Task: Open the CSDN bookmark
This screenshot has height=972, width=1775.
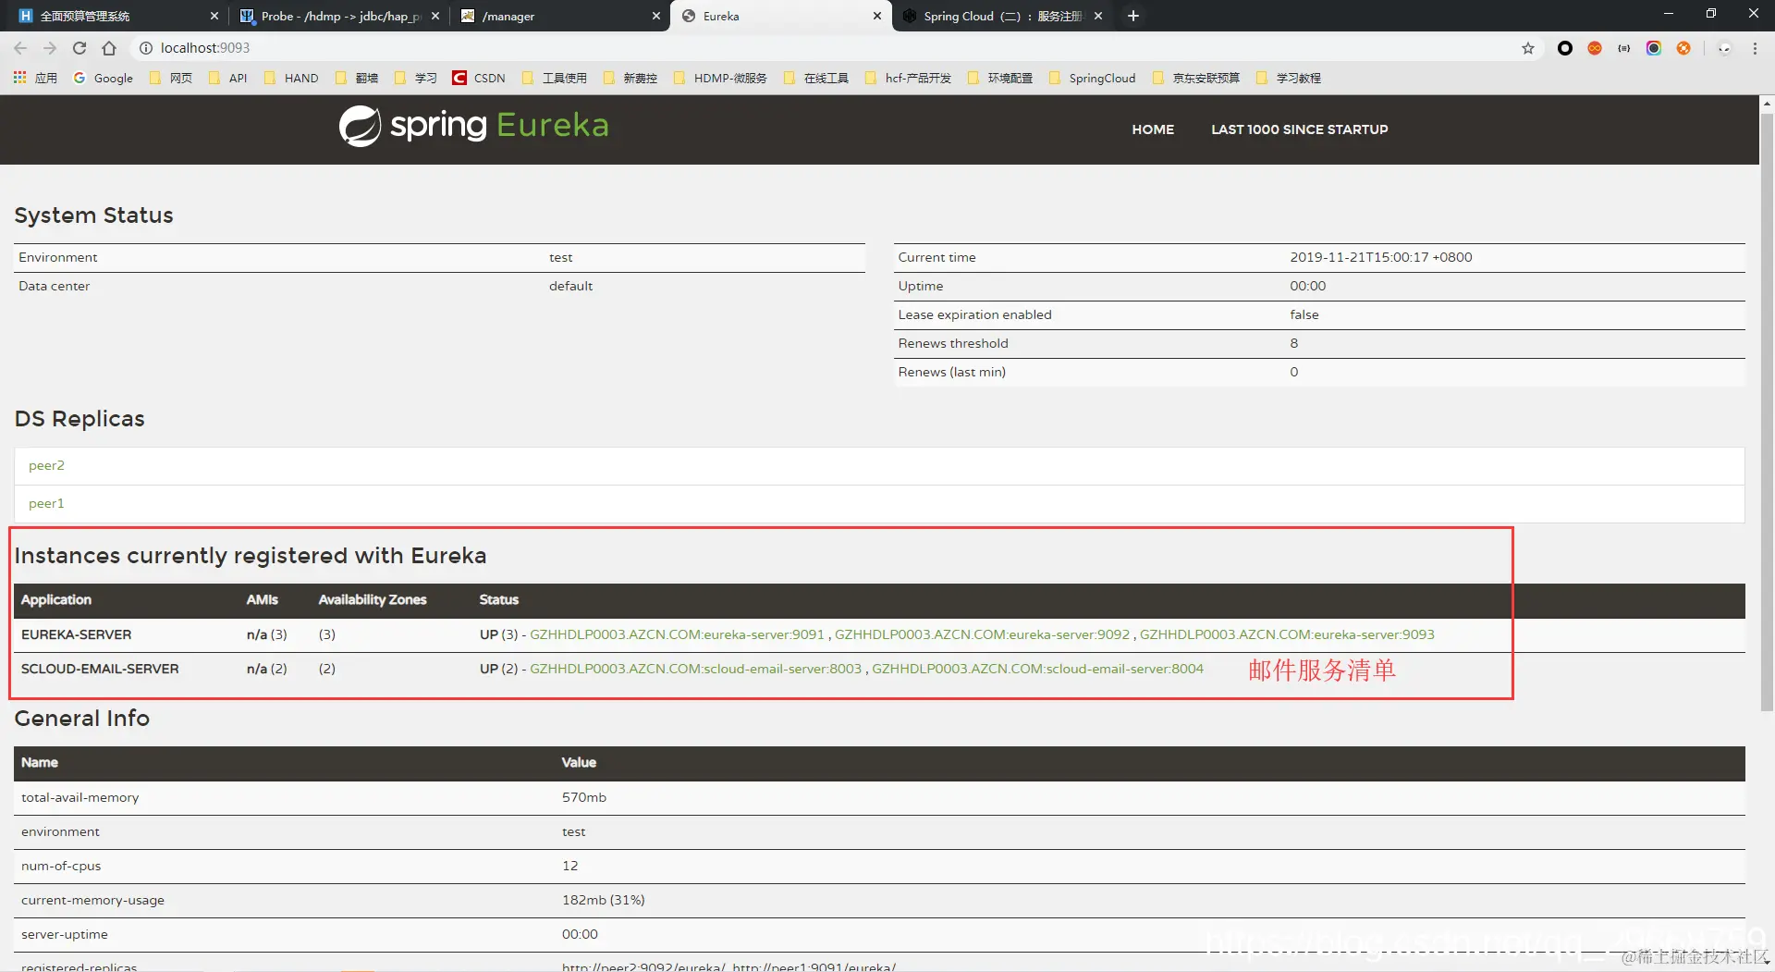Action: tap(479, 78)
